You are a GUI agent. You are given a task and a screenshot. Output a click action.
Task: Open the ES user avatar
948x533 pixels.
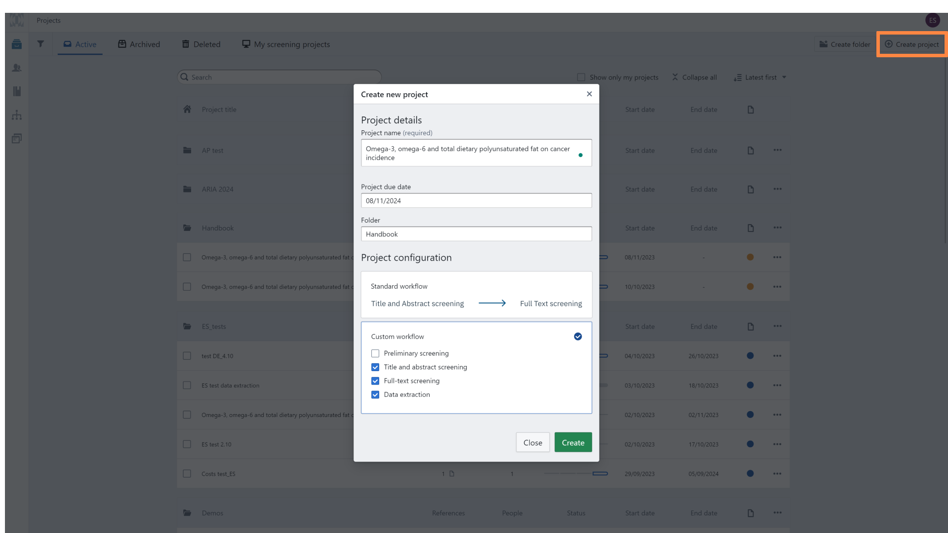932,20
